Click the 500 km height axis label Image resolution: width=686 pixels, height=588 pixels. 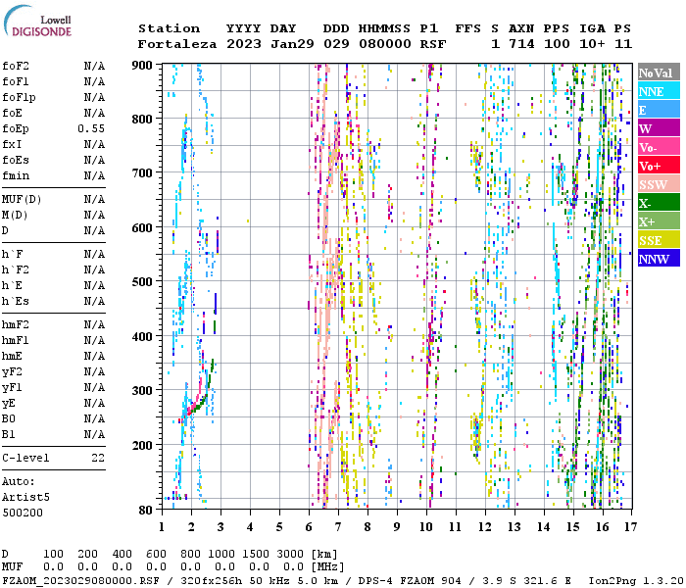click(142, 282)
